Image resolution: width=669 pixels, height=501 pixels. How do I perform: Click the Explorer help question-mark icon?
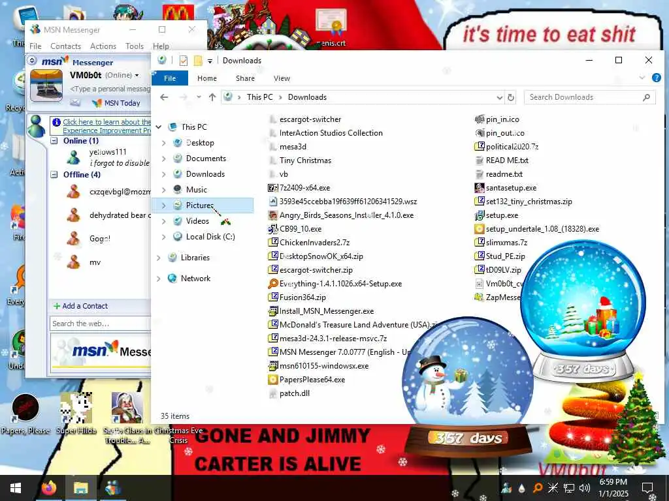656,78
